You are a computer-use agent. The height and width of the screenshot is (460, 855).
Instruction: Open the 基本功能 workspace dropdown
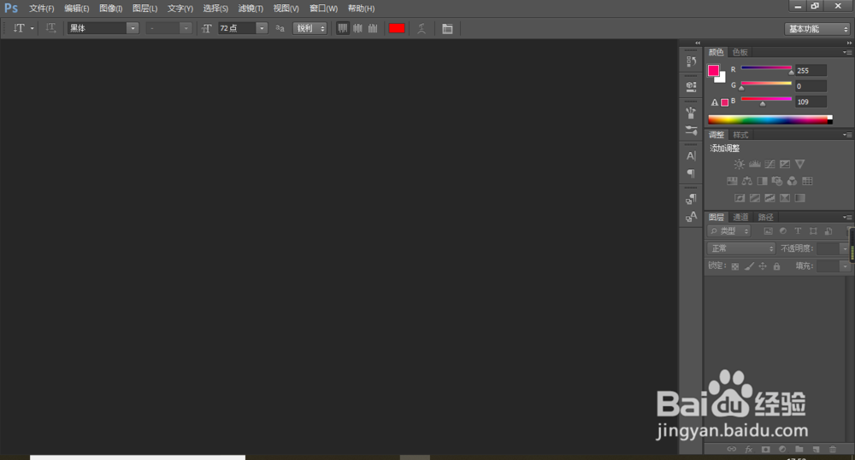tap(817, 29)
